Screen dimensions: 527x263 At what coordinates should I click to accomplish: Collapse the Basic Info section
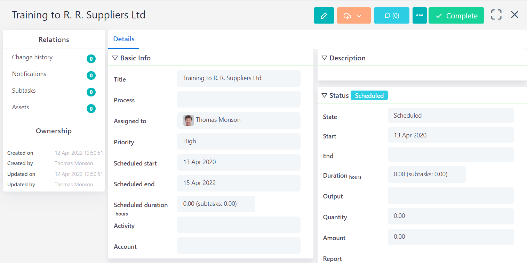[x=115, y=58]
